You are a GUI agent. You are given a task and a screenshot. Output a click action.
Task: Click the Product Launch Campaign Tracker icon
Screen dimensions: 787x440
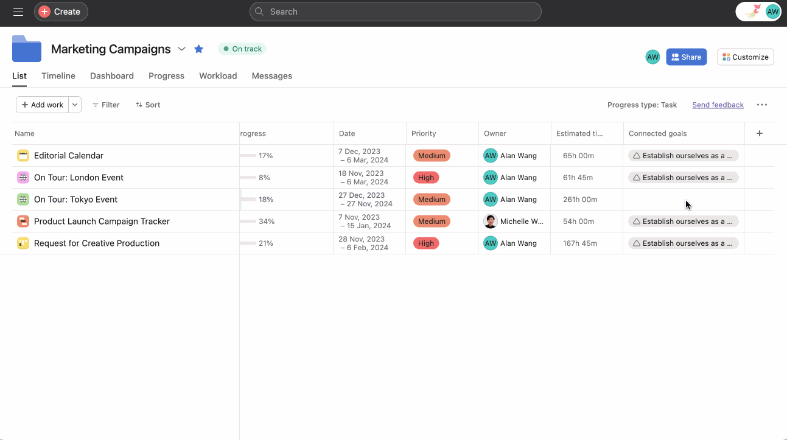(x=23, y=222)
